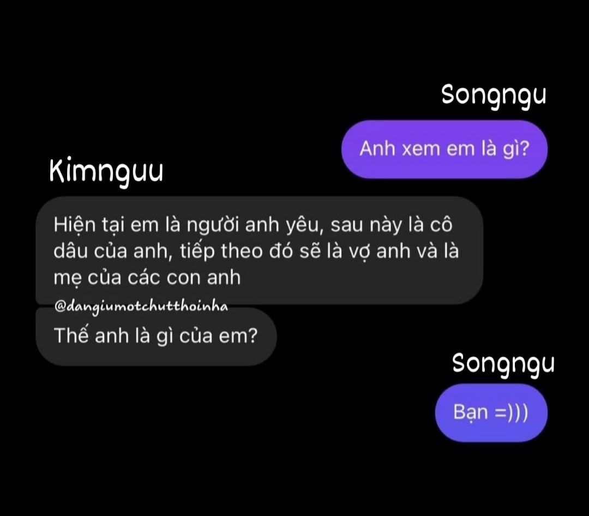Select the words 'của em?' in gray bubble
Image resolution: width=589 pixels, height=516 pixels.
pyautogui.click(x=218, y=336)
